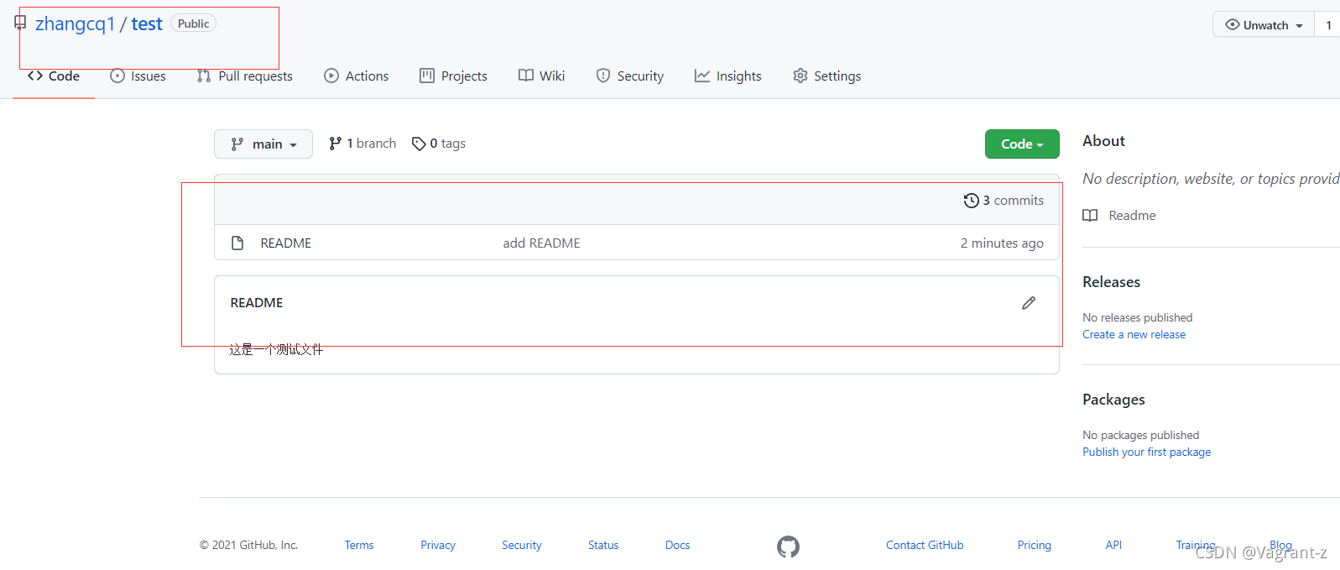Open the README file in file list
Screen dimensions: 1340x570
(285, 243)
